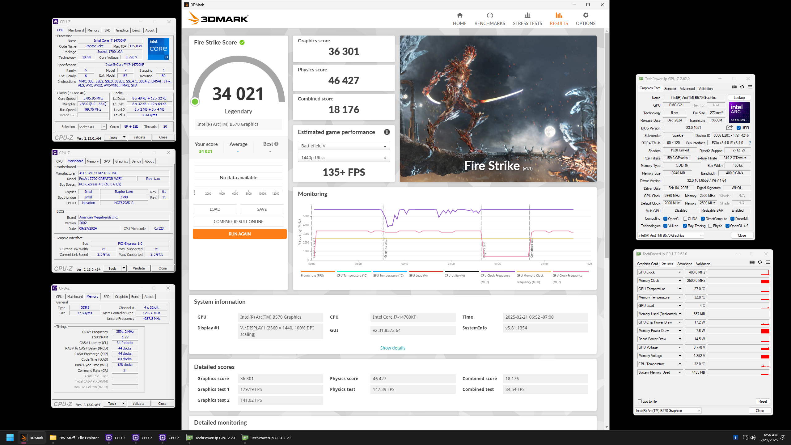The image size is (791, 445).
Task: Click the Estimated game performance info icon
Action: [x=387, y=132]
